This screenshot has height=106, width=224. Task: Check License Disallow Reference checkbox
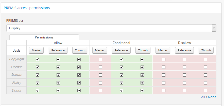(185, 67)
